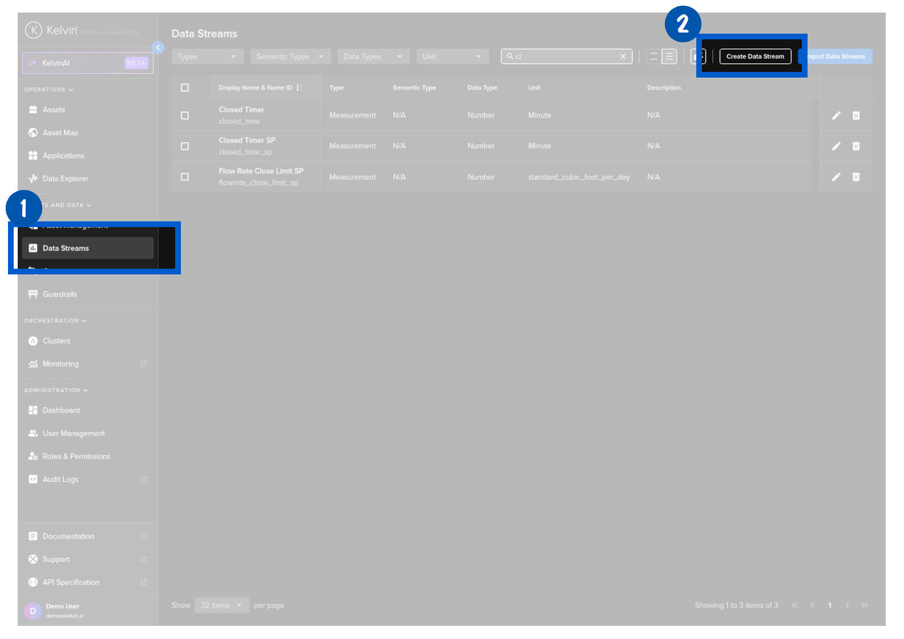
Task: Check the select-all checkbox in table header
Action: click(x=185, y=88)
